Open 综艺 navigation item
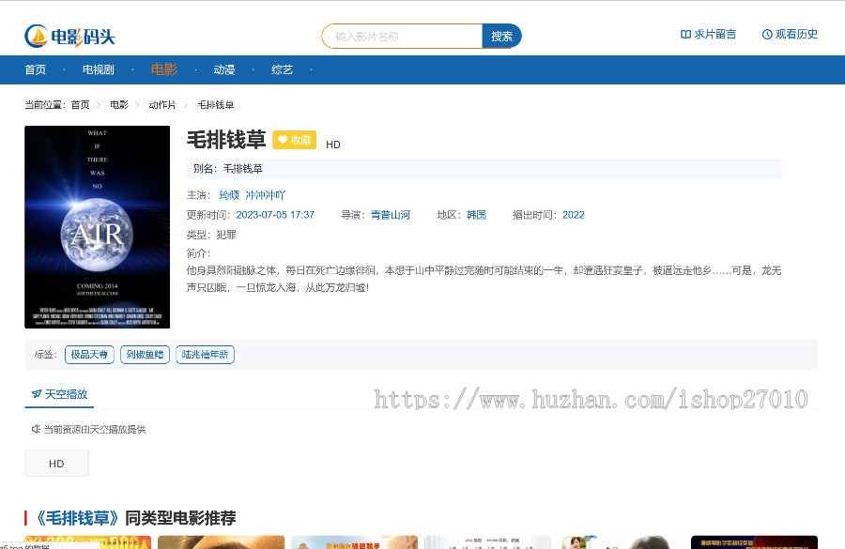Viewport: 845px width, 549px height. [283, 69]
